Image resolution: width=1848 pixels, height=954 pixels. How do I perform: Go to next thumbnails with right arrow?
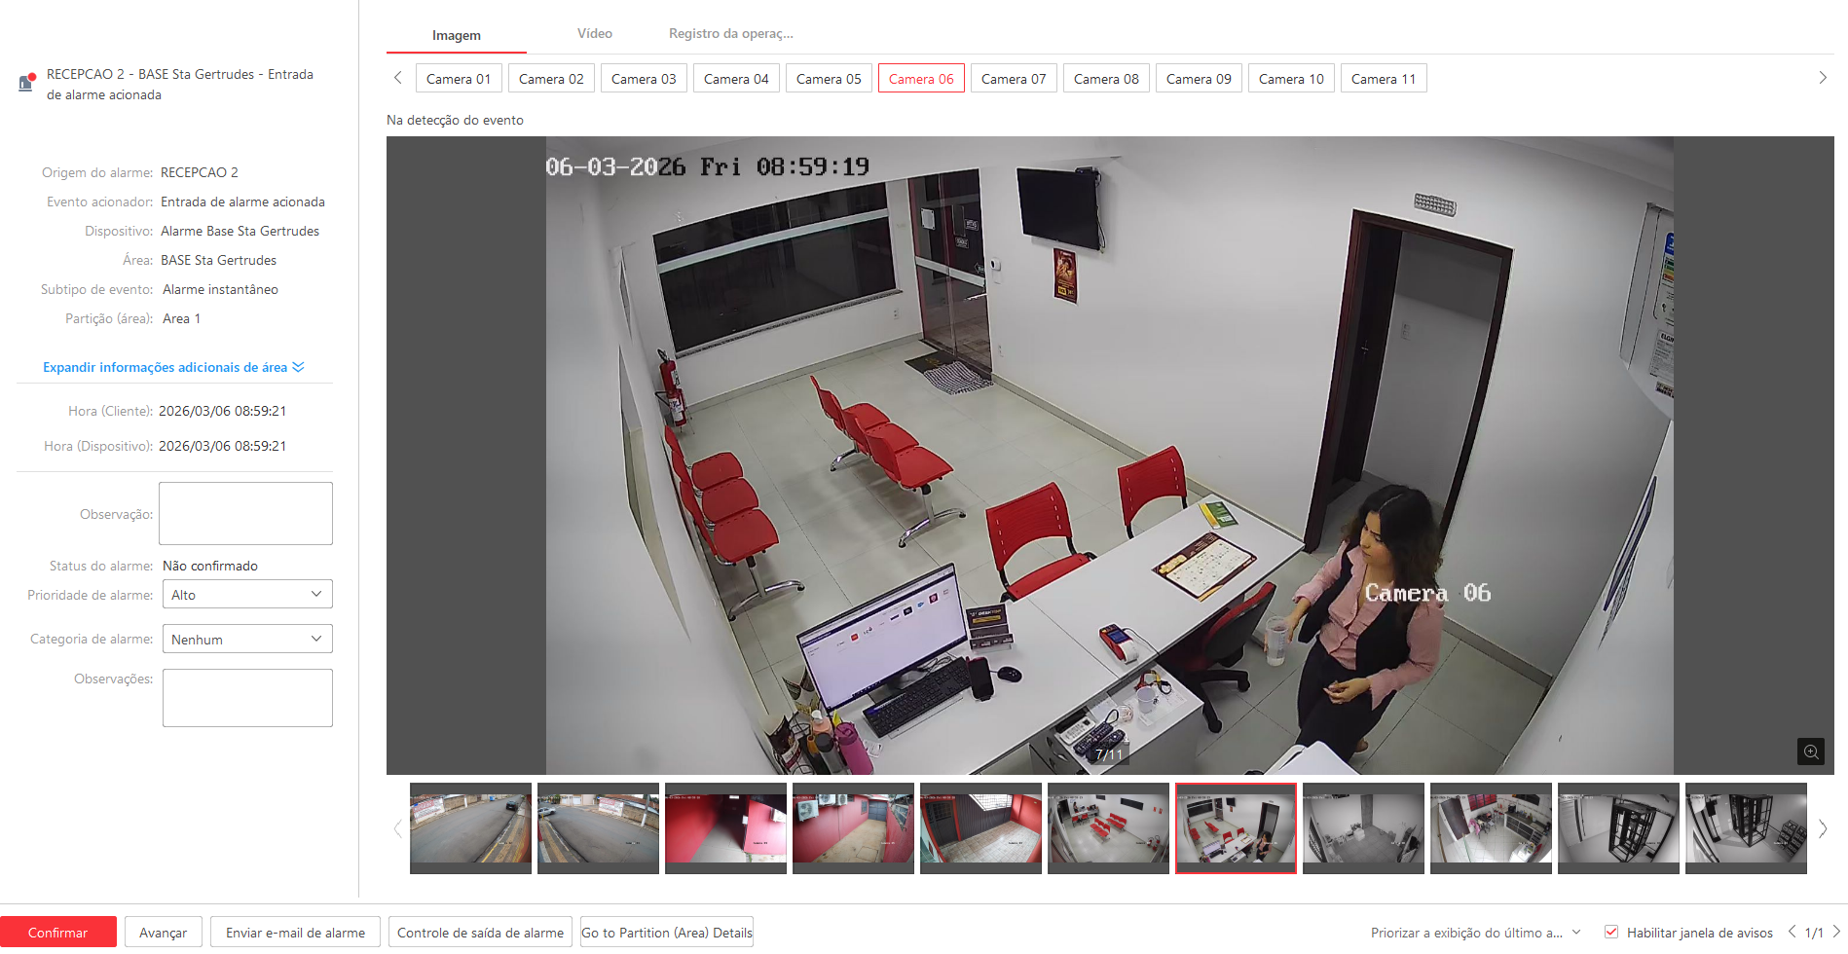pyautogui.click(x=1823, y=829)
